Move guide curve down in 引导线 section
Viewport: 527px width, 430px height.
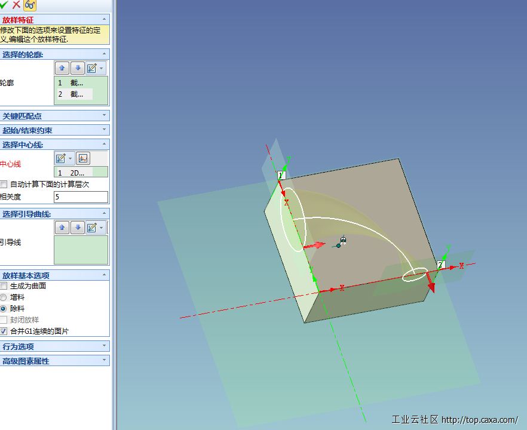(78, 228)
